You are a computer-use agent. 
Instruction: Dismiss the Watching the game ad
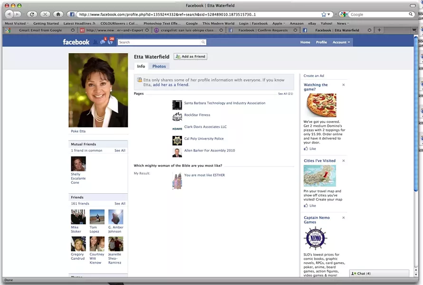[344, 85]
